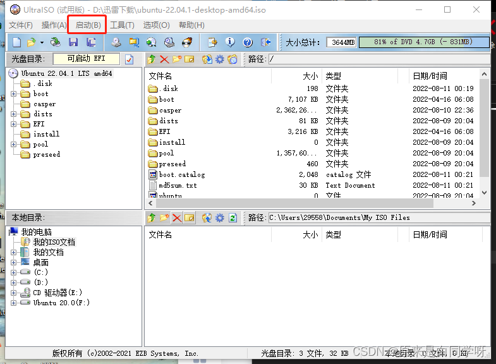The width and height of the screenshot is (496, 364).
Task: Click the blue Help question mark icon
Action: pyautogui.click(x=248, y=42)
